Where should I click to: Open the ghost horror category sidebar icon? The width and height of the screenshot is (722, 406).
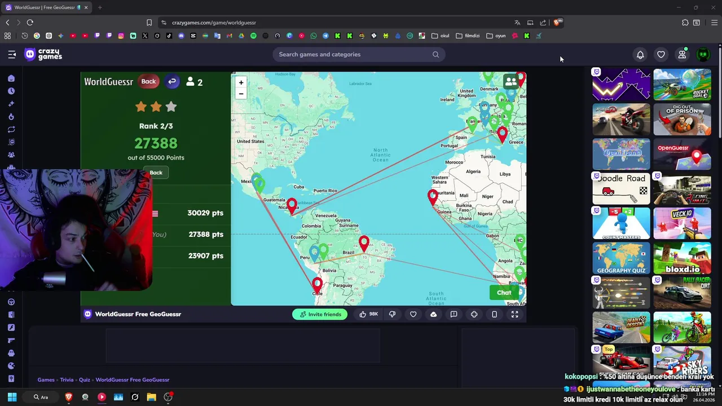coord(11,353)
